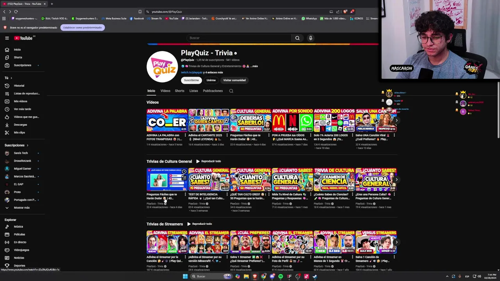Viewport: 500px width, 281px height.
Task: Select the PlayQuiz browser tab
Action: 23,4
